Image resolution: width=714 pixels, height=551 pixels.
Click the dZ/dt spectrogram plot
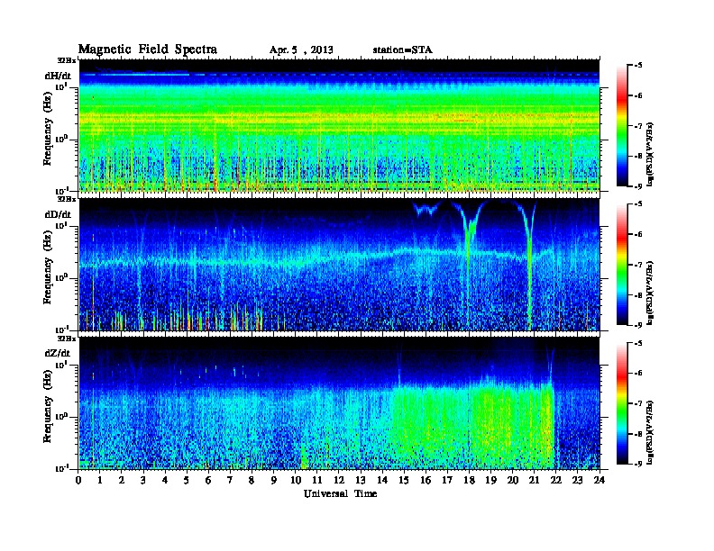pyautogui.click(x=339, y=403)
